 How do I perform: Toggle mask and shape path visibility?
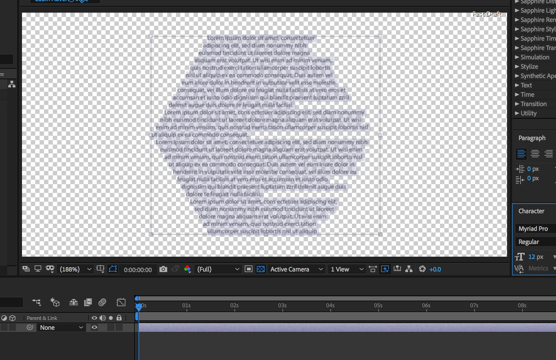click(113, 269)
